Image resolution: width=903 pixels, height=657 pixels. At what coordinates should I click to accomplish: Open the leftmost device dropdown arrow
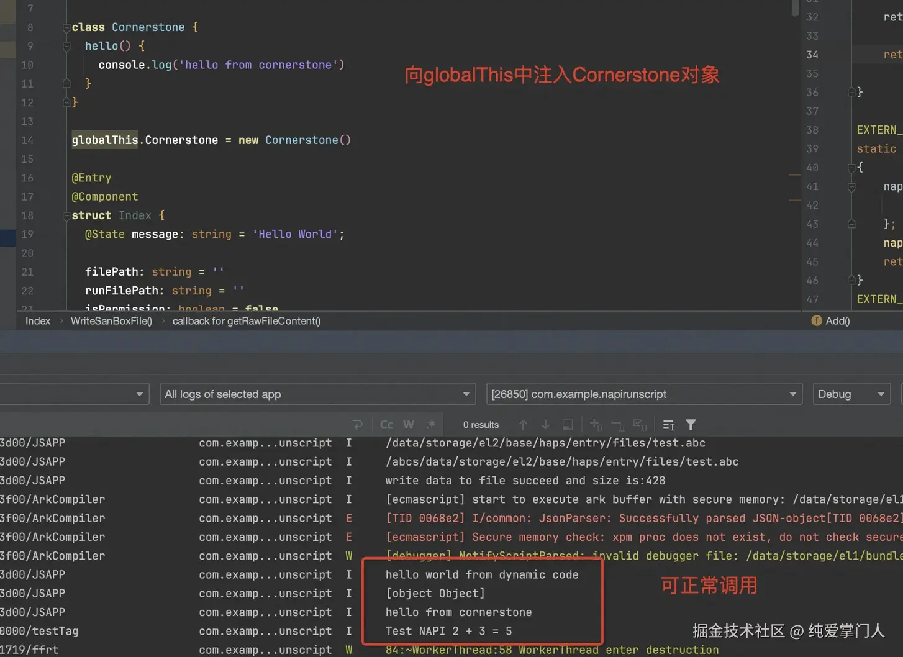tap(139, 394)
